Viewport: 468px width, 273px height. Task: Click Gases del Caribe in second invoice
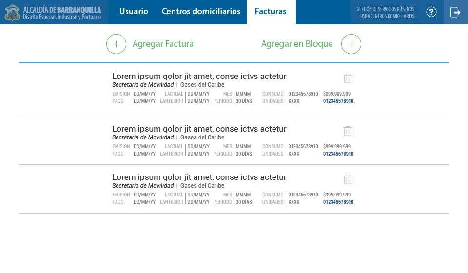202,137
